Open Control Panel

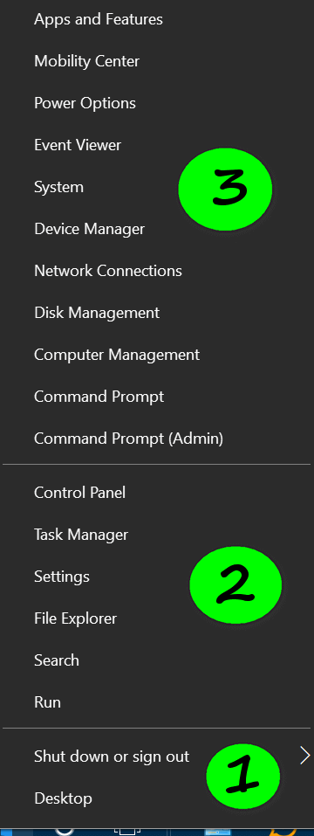pos(80,492)
